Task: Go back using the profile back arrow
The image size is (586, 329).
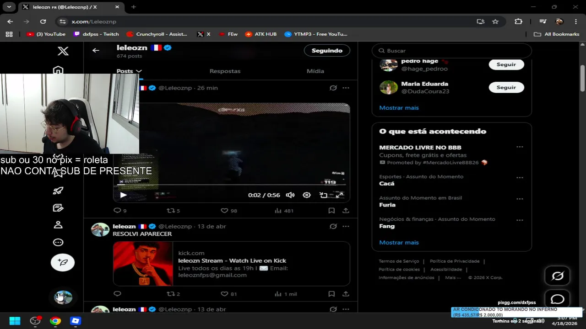Action: (x=96, y=50)
